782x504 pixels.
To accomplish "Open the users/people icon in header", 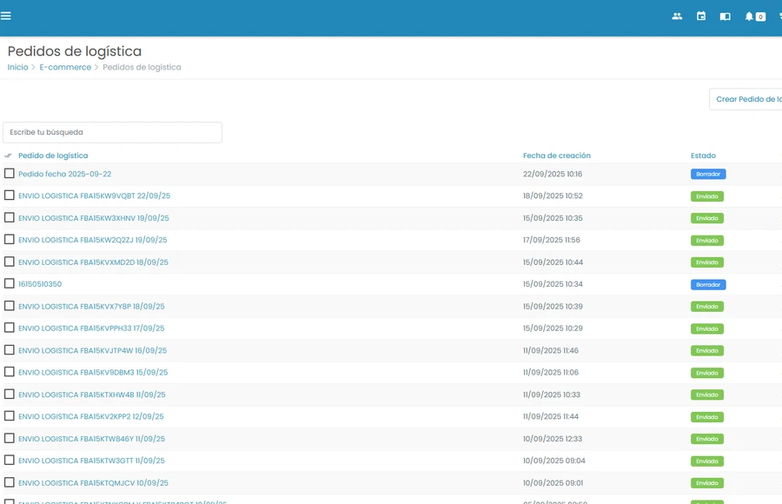I will pyautogui.click(x=677, y=17).
